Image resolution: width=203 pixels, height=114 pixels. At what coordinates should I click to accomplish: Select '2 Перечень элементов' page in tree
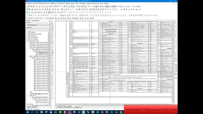click(x=43, y=54)
